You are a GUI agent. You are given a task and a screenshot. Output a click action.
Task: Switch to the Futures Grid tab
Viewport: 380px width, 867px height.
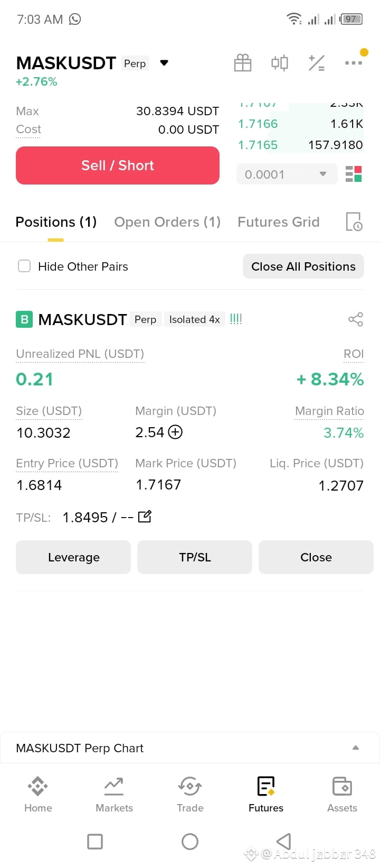click(x=279, y=222)
